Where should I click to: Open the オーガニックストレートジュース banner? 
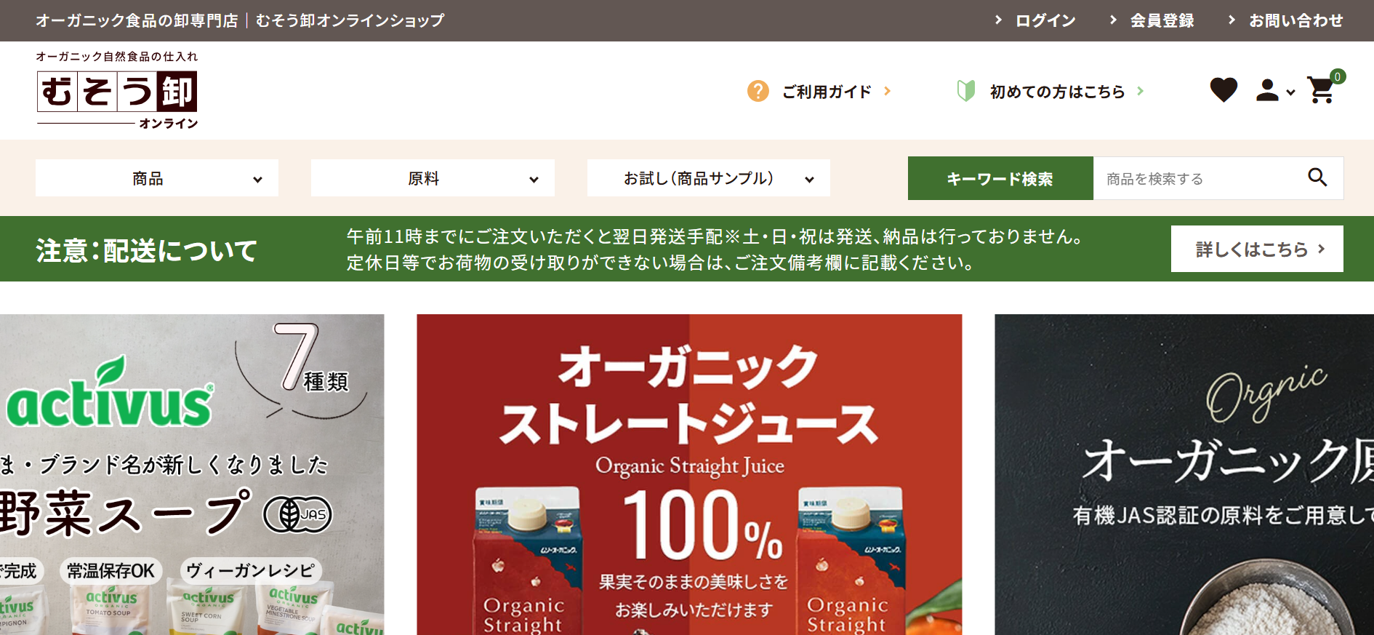(x=689, y=474)
